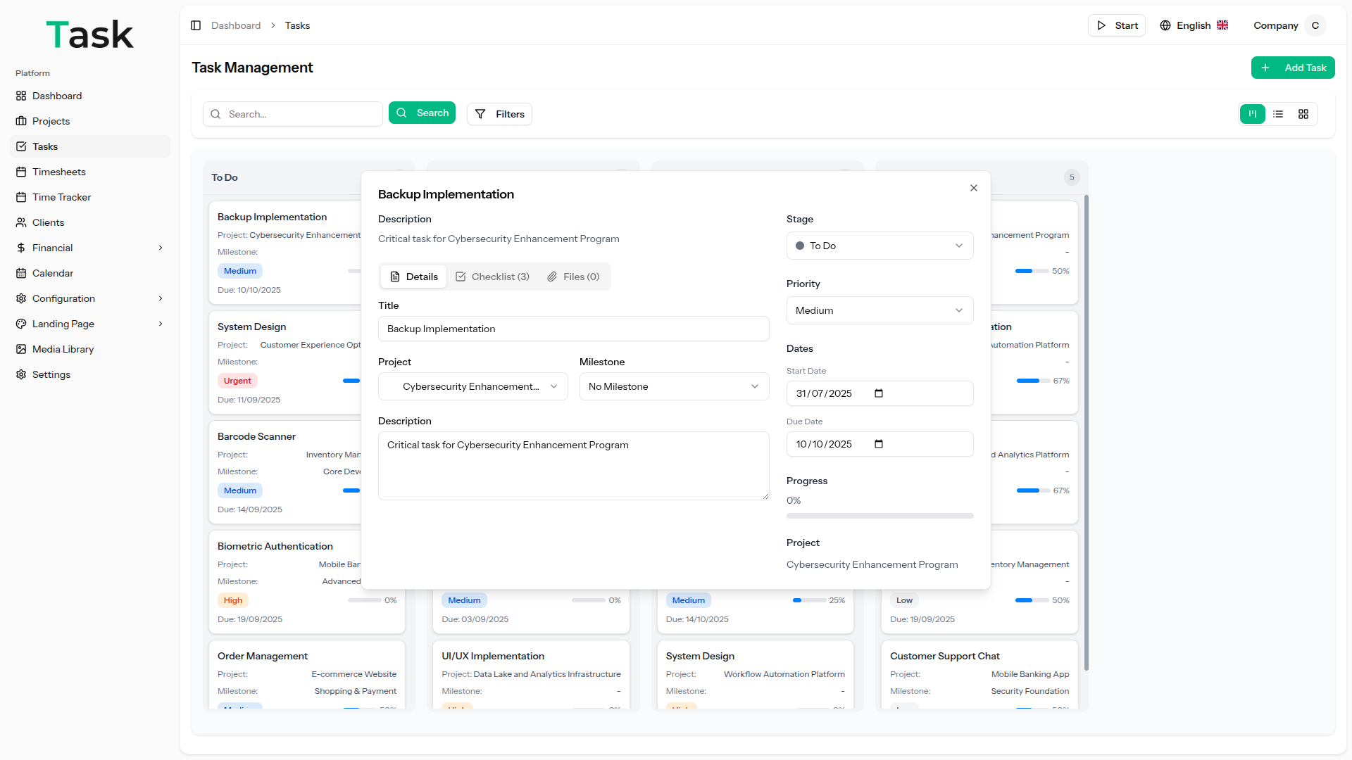This screenshot has width=1352, height=760.
Task: Open the Time Tracker sidebar item
Action: [61, 197]
